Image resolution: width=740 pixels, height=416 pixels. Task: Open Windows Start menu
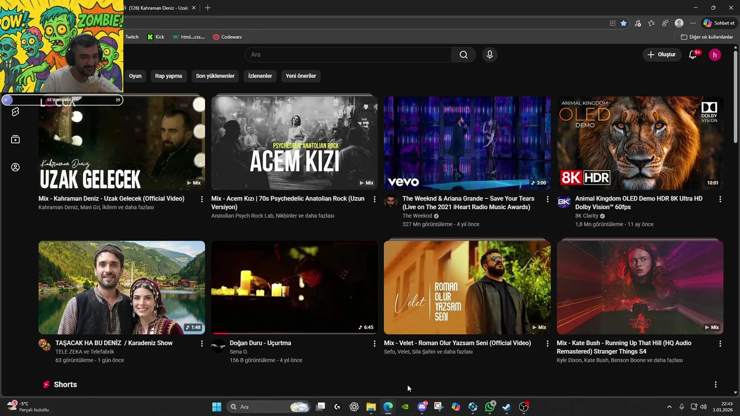(217, 407)
